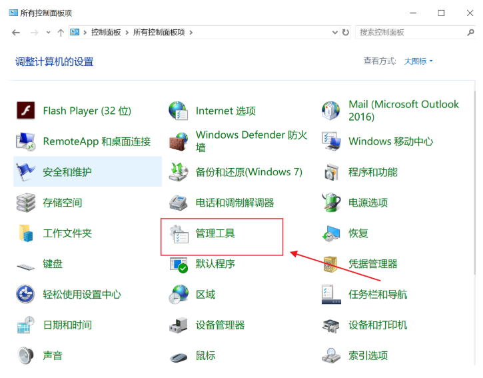Open the 大图标 view mode dropdown
Image resolution: width=483 pixels, height=378 pixels.
(418, 61)
